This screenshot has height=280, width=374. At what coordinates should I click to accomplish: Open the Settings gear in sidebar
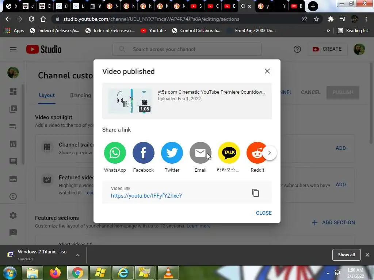(x=13, y=215)
